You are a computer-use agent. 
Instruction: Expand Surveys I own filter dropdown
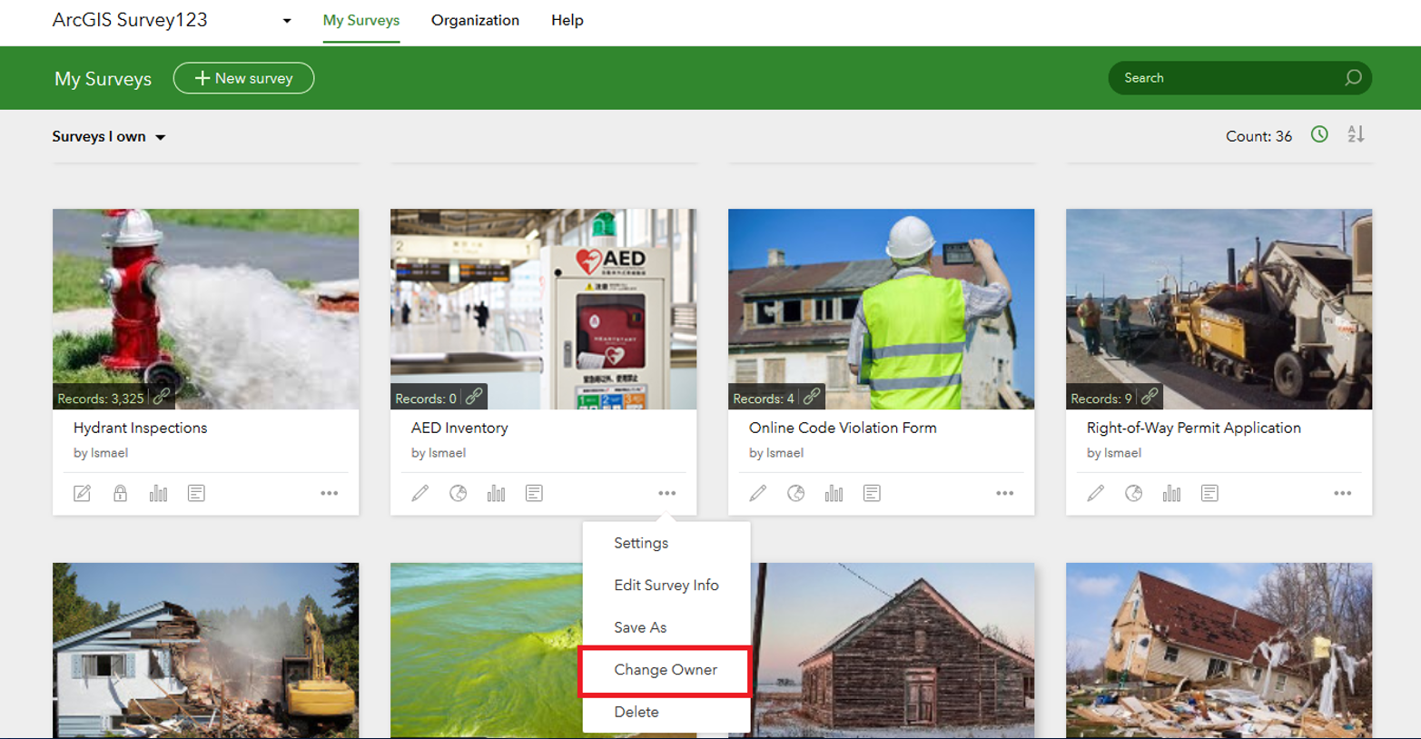pos(109,137)
